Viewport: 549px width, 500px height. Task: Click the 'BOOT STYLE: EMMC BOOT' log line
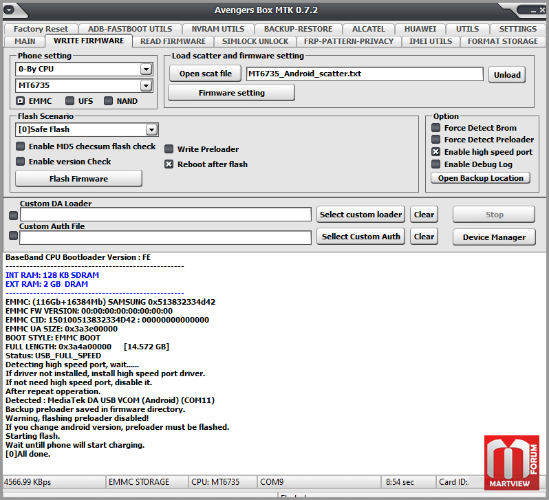(53, 338)
